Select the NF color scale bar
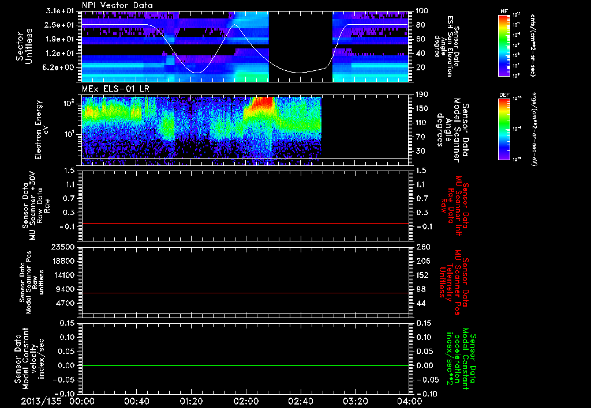 [504, 46]
